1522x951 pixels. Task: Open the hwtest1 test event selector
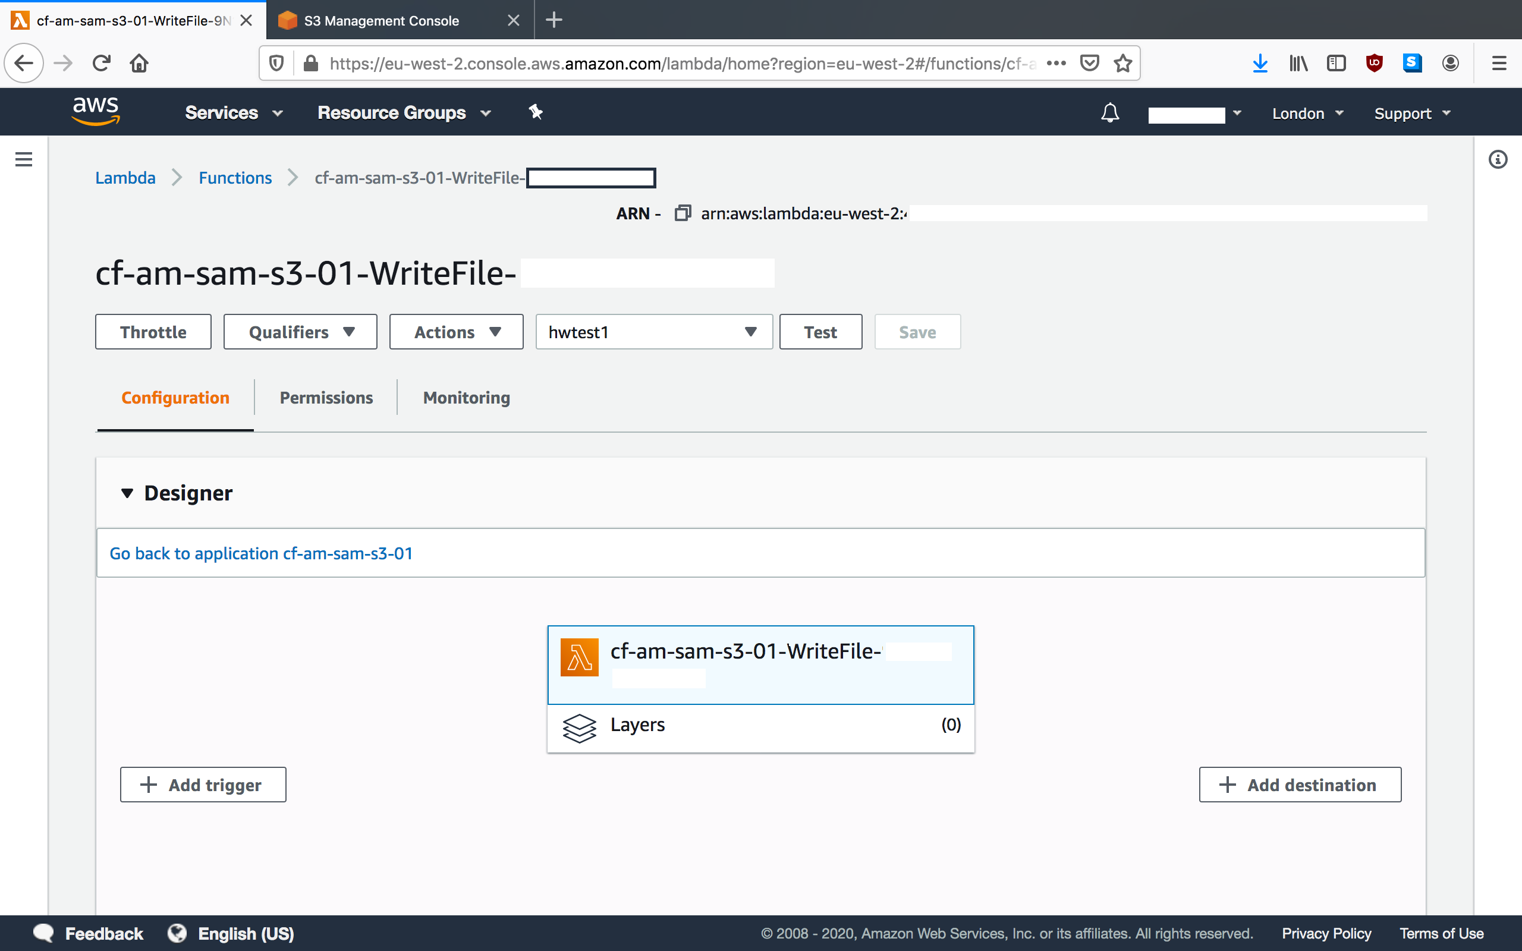(653, 332)
